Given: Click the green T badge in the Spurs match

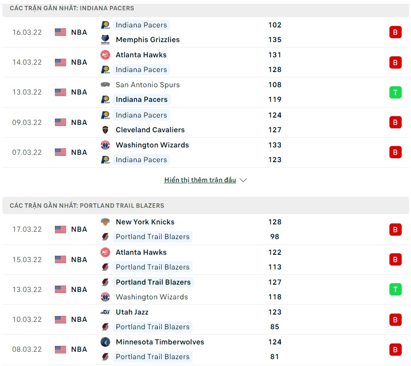Looking at the screenshot, I should [395, 92].
